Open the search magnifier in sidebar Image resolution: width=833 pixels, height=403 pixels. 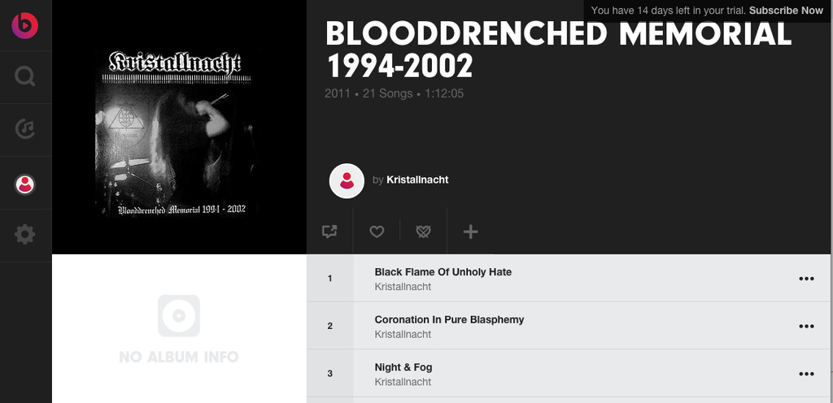(25, 76)
